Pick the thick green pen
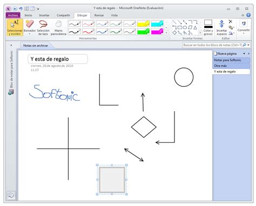Image resolution: width=256 pixels, height=206 pixels. point(116,31)
